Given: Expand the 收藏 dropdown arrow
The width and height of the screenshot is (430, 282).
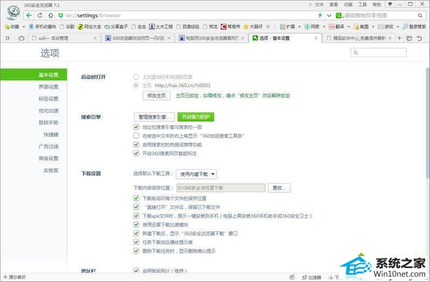Looking at the screenshot, I should pos(24,26).
